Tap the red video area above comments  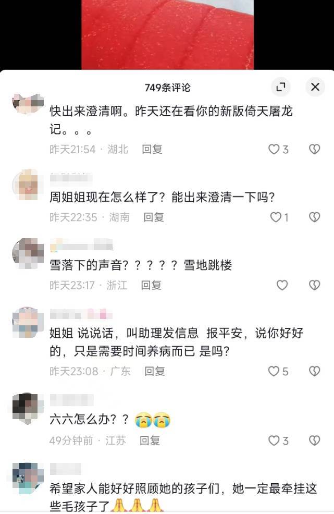point(167,34)
